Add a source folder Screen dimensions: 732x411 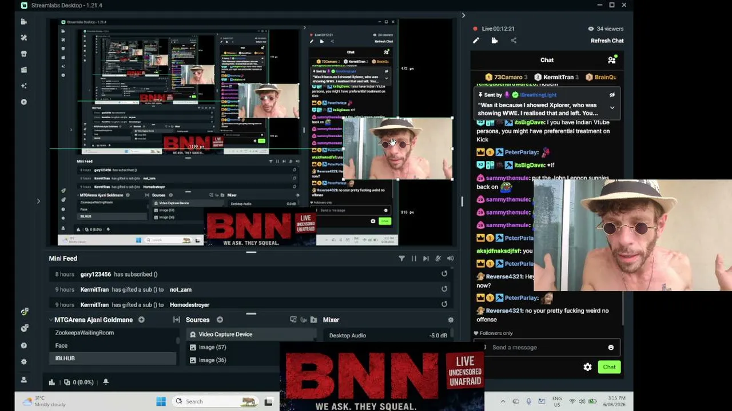click(313, 320)
